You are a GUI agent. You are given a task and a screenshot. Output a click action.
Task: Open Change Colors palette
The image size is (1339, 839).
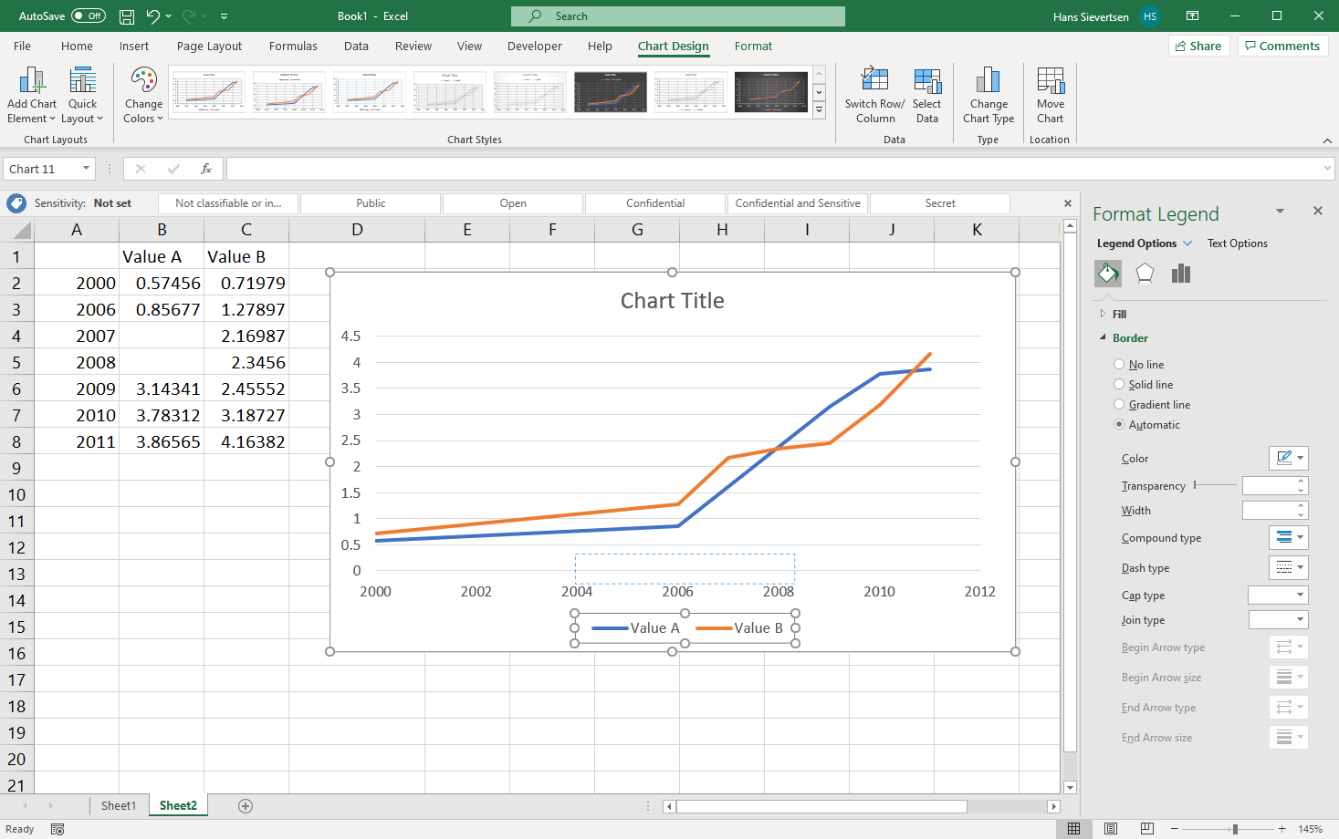143,95
